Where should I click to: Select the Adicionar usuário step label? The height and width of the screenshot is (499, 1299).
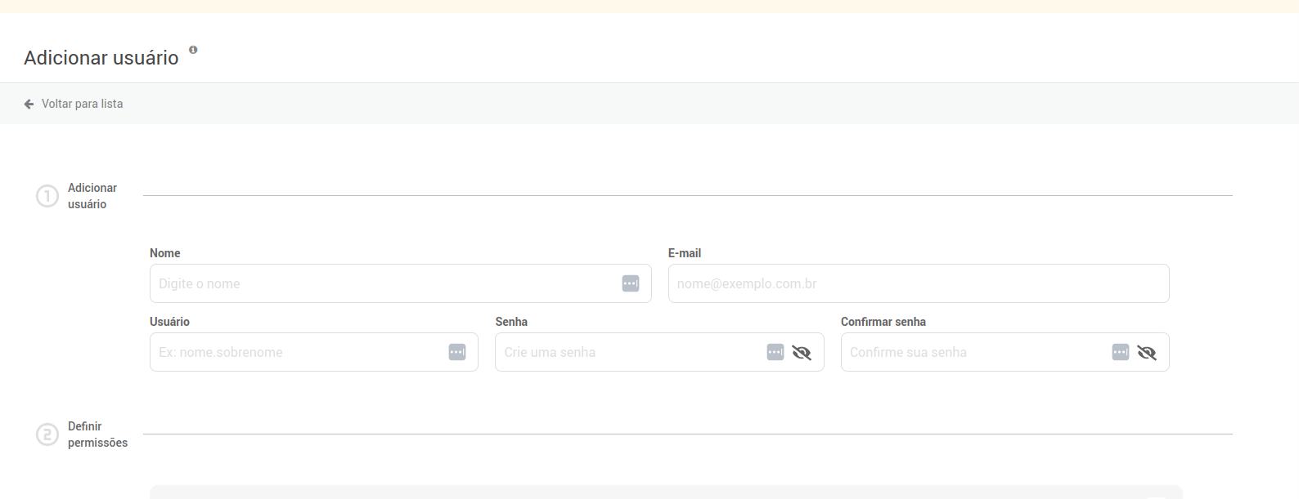point(92,196)
